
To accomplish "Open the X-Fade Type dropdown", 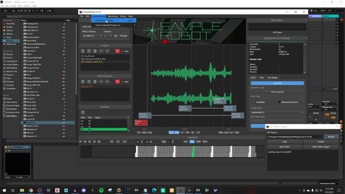I will [x=277, y=113].
